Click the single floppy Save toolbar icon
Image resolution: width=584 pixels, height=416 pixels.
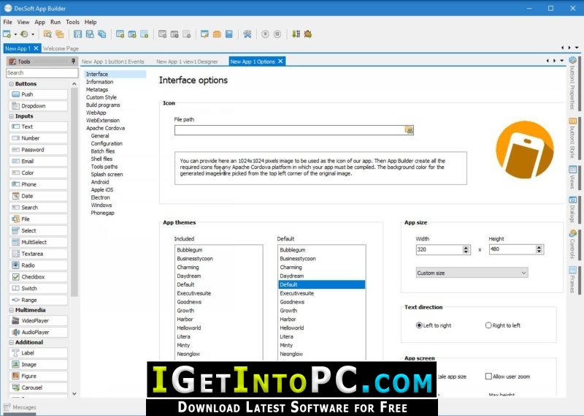77,34
